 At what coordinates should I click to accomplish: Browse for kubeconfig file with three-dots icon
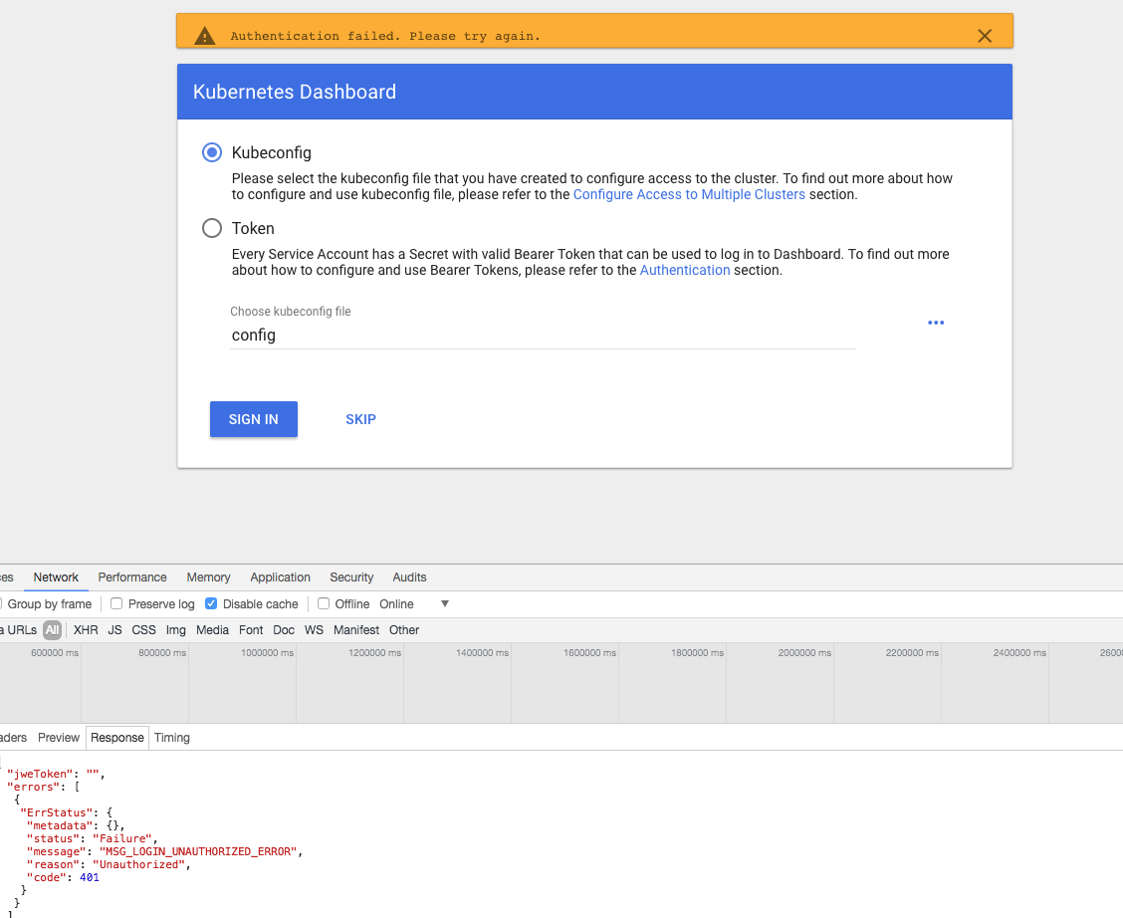(936, 323)
